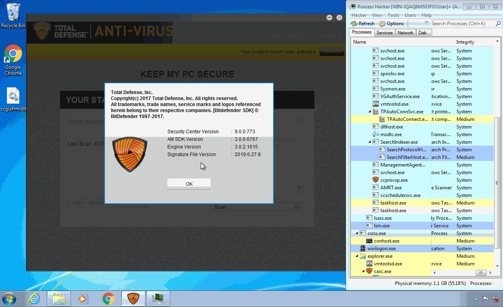
Task: Open the View menu in Process Hacker
Action: (x=377, y=15)
